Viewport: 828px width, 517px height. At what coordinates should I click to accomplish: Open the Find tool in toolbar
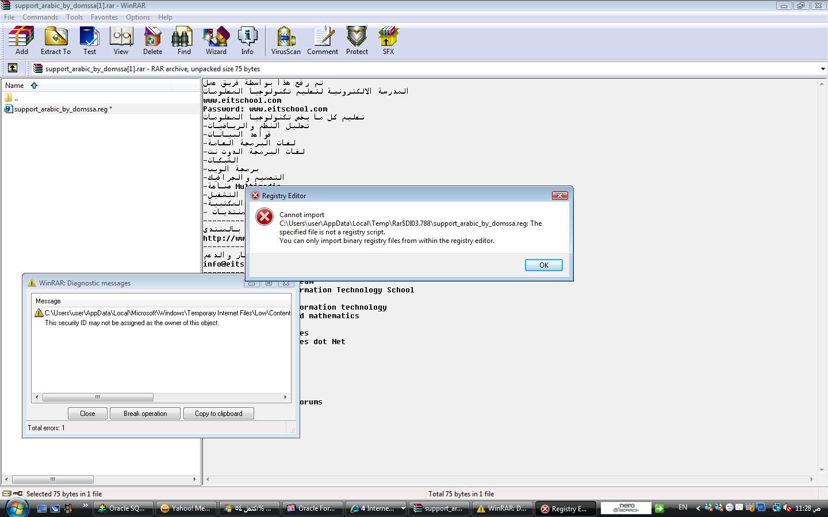point(184,40)
